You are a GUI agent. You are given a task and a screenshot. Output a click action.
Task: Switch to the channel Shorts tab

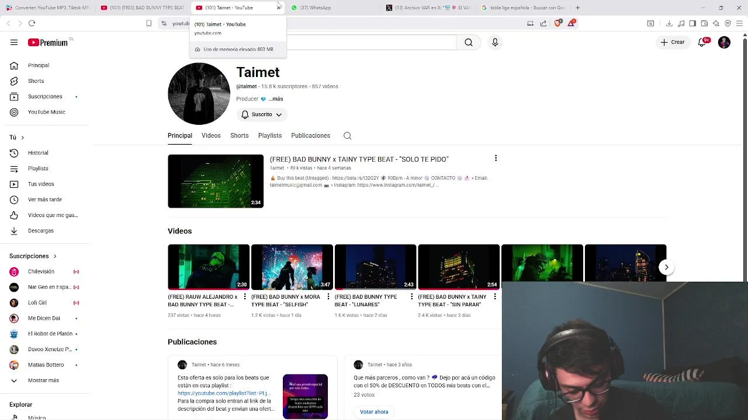239,135
